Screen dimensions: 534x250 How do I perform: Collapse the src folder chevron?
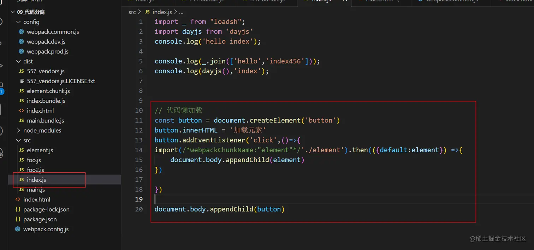coord(19,140)
